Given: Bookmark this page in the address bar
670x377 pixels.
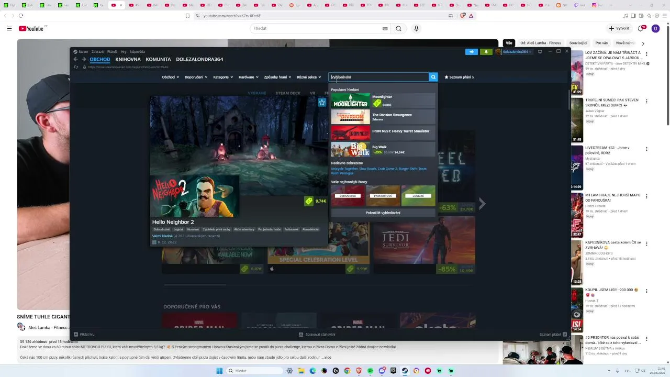Looking at the screenshot, I should click(x=187, y=16).
